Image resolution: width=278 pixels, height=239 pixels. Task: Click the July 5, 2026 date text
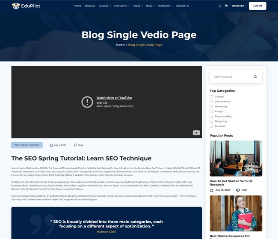coord(60,145)
